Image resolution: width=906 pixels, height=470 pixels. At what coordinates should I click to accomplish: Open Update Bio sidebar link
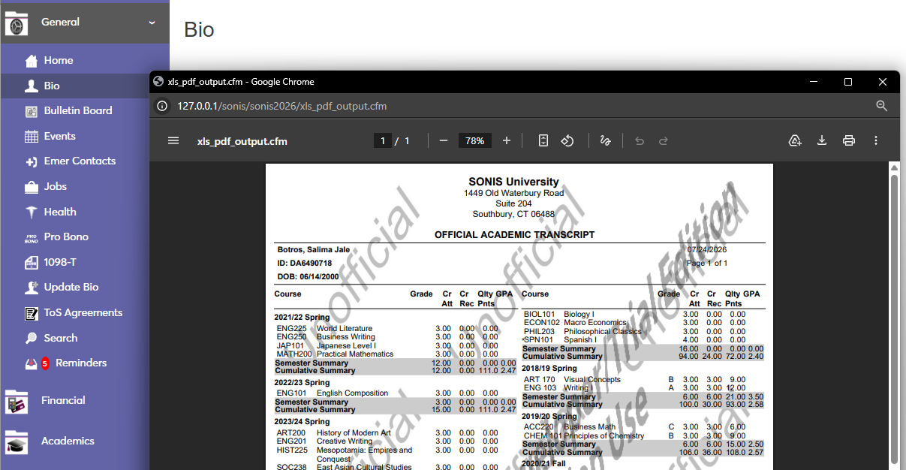[71, 287]
